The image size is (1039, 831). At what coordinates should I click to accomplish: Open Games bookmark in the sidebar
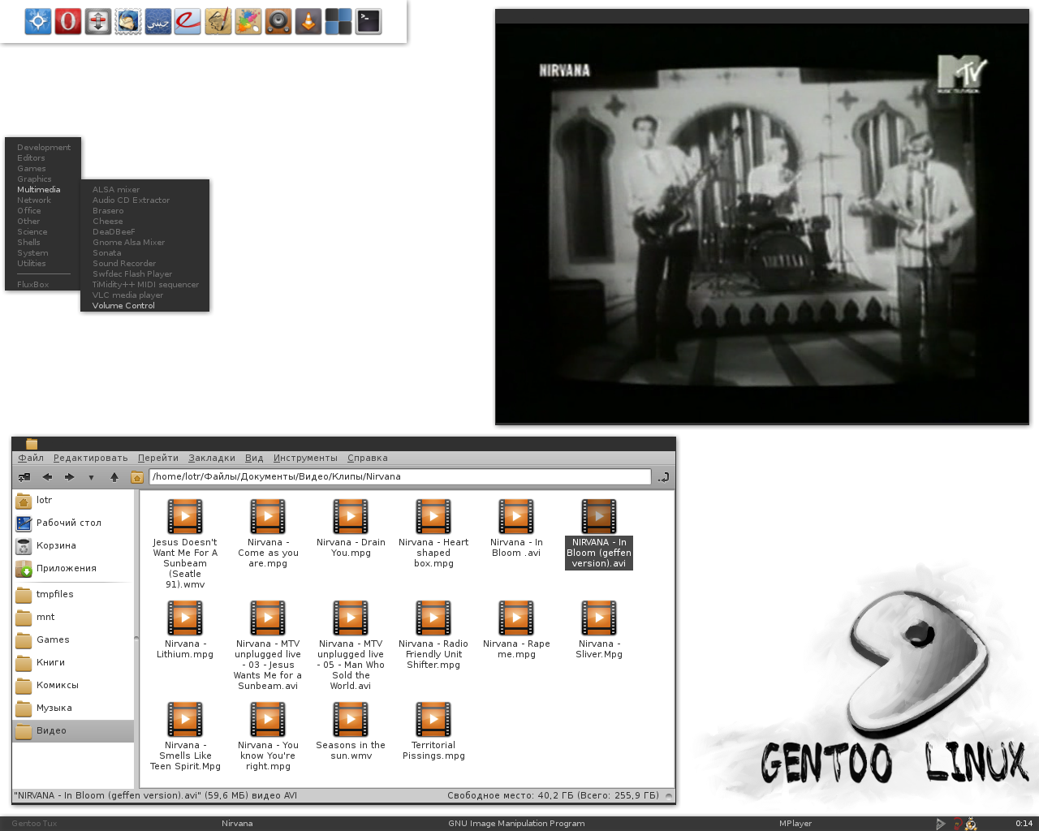pyautogui.click(x=73, y=640)
